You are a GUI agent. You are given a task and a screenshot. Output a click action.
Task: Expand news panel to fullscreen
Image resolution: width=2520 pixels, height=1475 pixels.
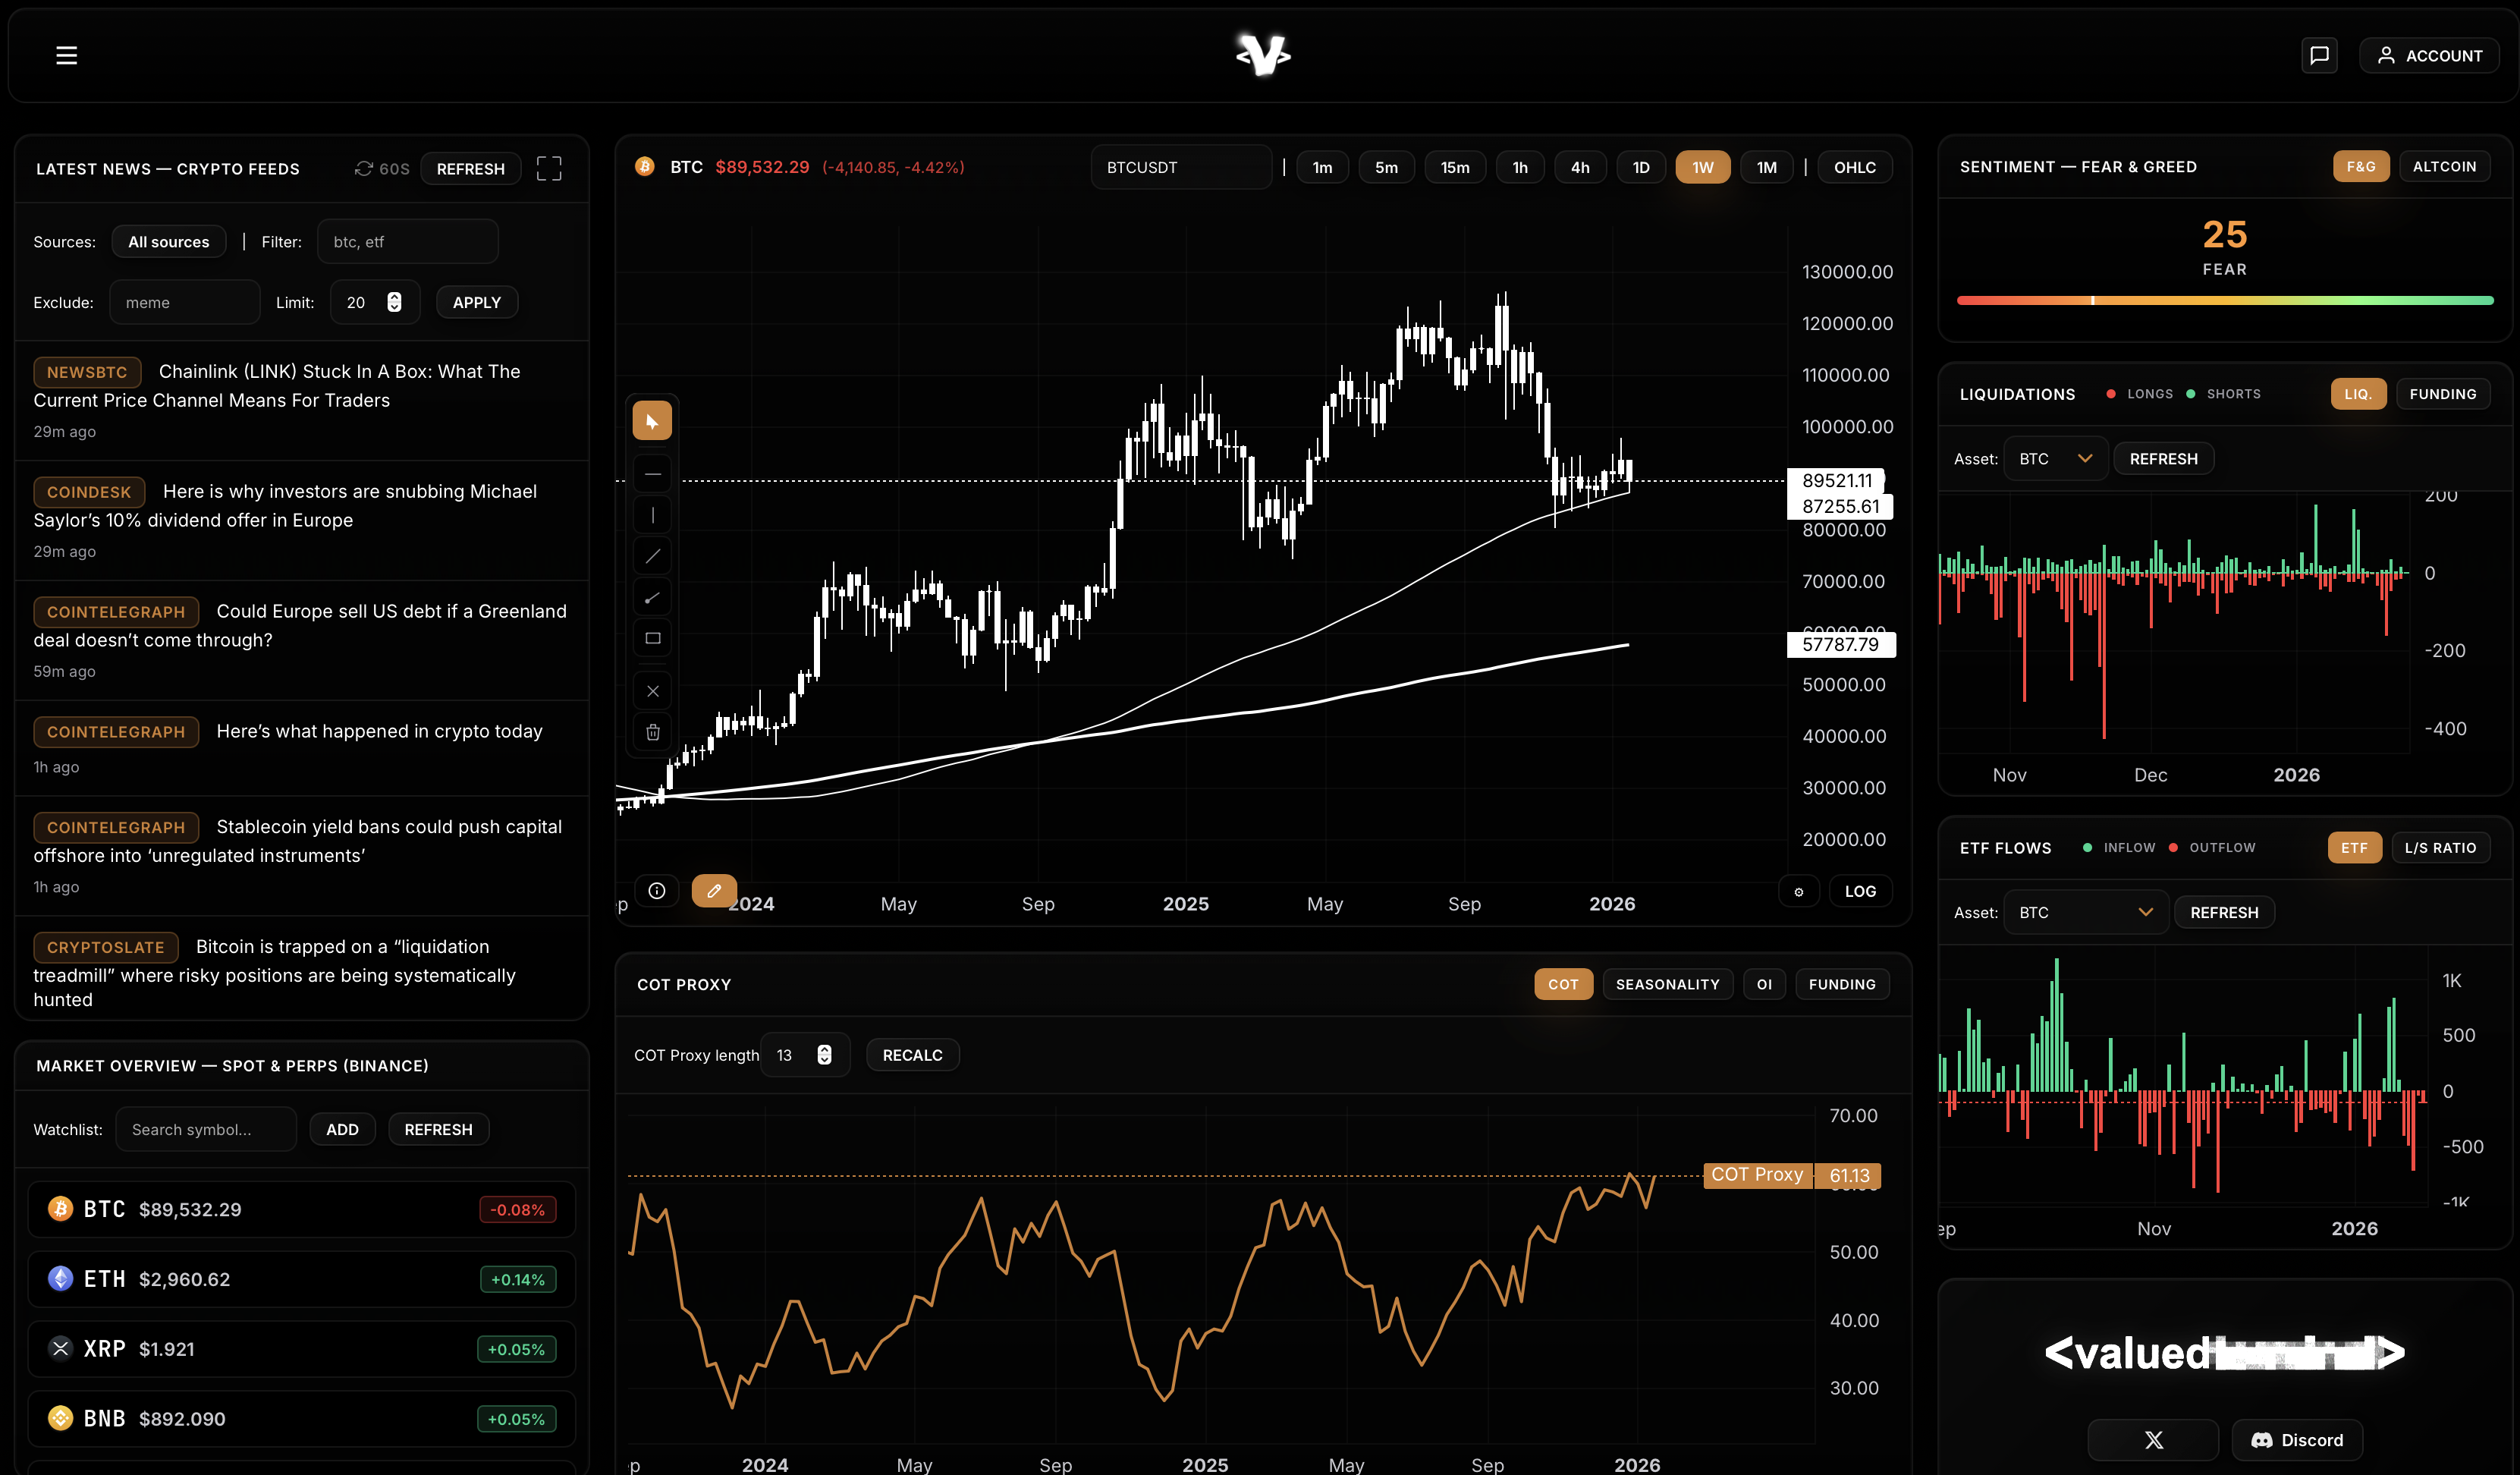tap(549, 168)
